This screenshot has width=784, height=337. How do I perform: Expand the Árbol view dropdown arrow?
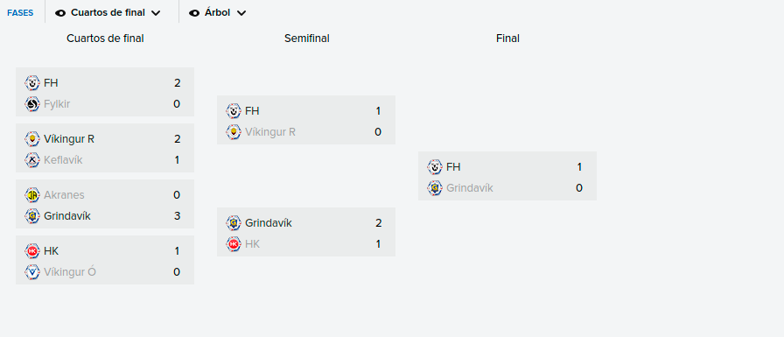tap(241, 13)
